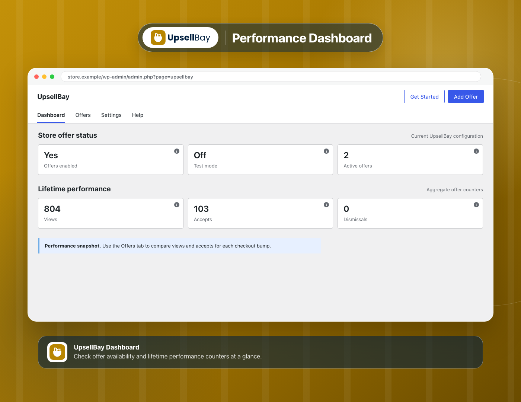Viewport: 521px width, 402px height.
Task: Select the Test mode Off card
Action: (260, 160)
